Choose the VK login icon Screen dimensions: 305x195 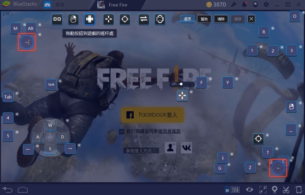tap(186, 148)
